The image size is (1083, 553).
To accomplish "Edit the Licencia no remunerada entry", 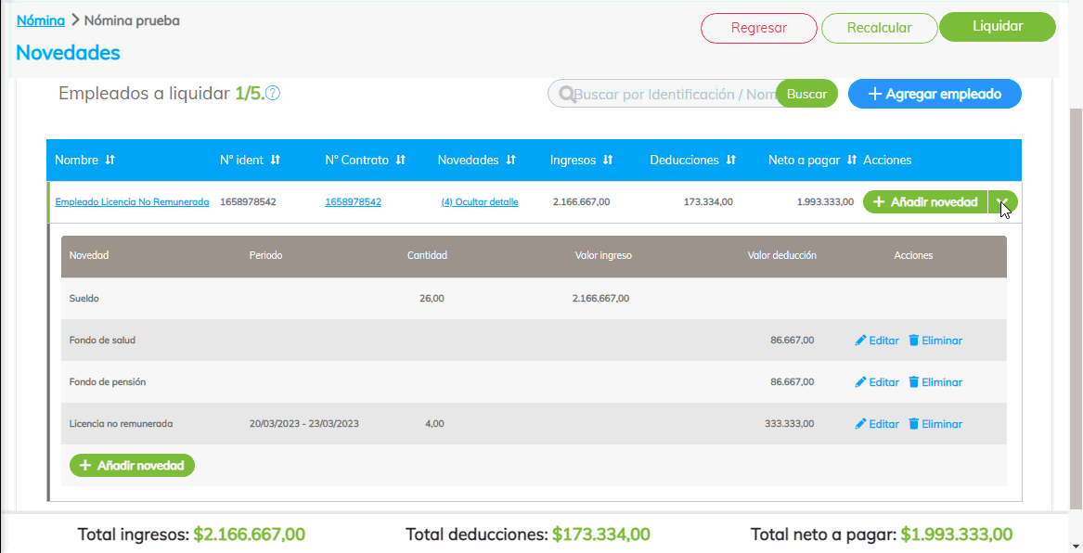I will coord(877,424).
